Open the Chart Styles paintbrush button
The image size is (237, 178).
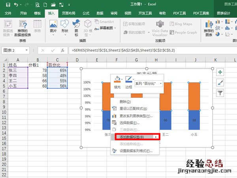pyautogui.click(x=220, y=83)
